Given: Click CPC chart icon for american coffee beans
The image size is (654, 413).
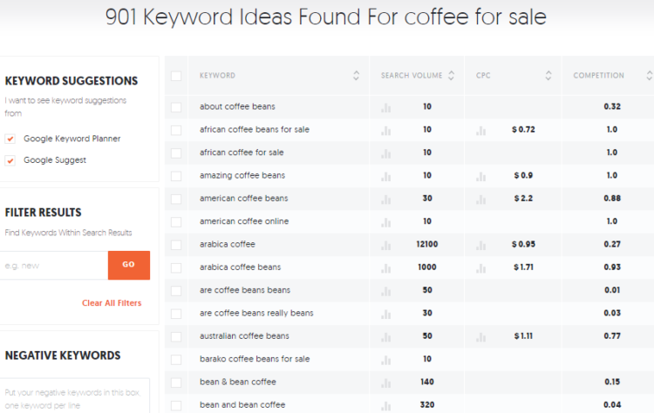Looking at the screenshot, I should click(x=480, y=199).
